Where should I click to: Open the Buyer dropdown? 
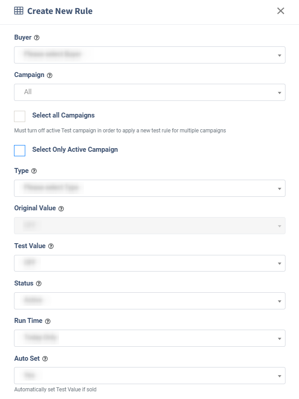click(150, 55)
